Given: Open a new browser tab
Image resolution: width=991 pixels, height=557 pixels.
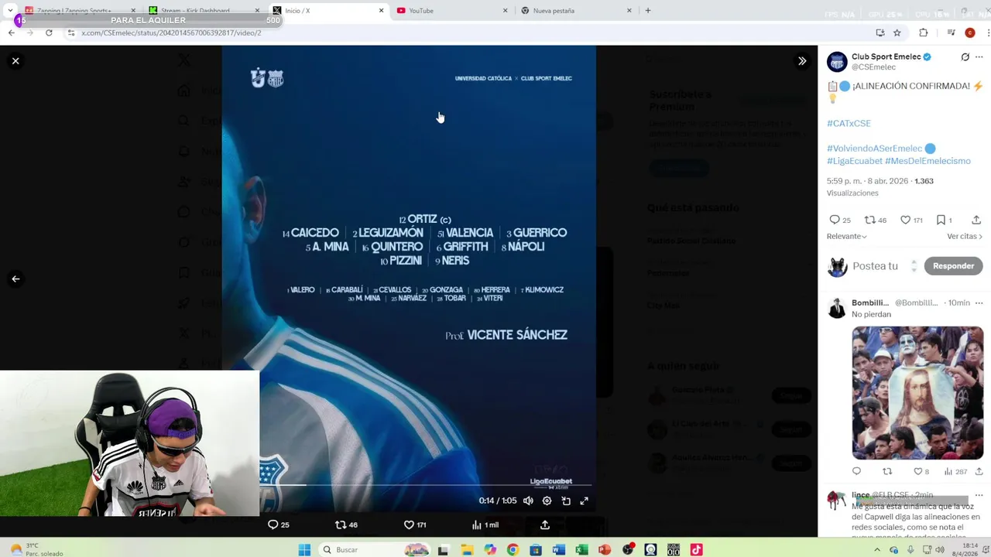Looking at the screenshot, I should pos(648,11).
